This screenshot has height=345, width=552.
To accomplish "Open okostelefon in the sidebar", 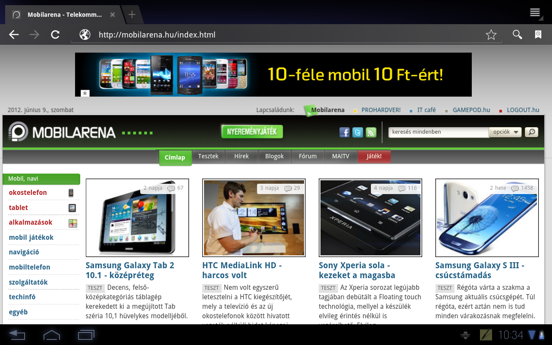I will click(x=28, y=193).
